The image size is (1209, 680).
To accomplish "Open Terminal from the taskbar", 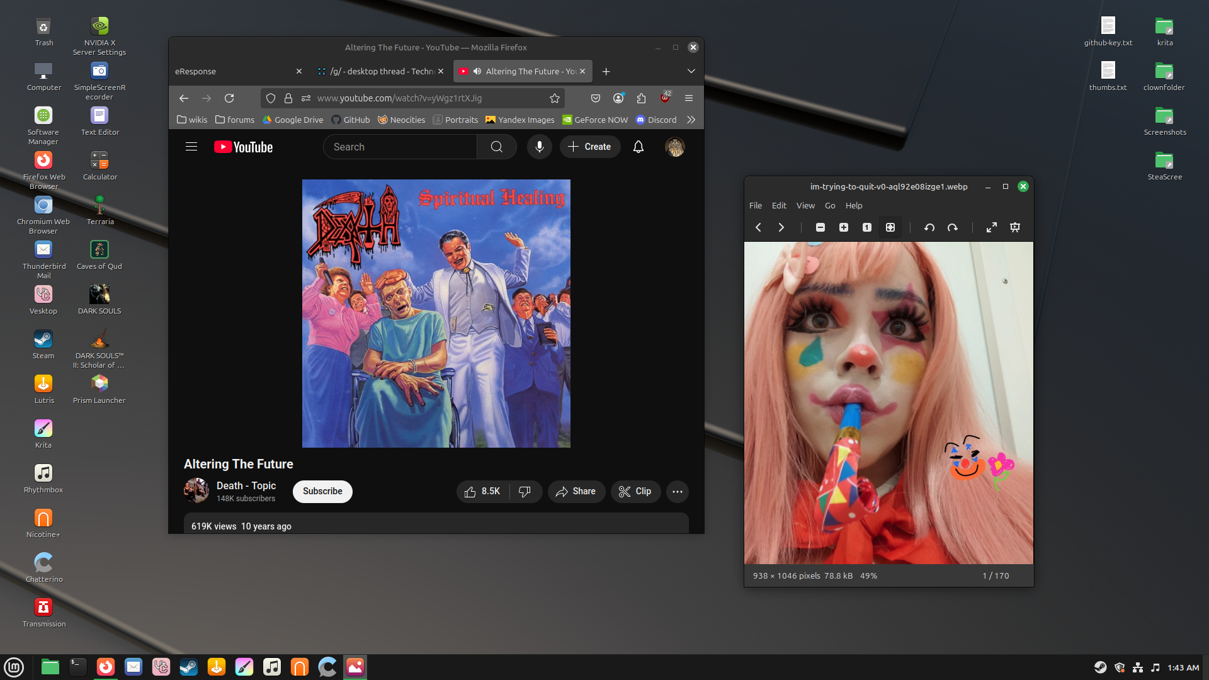I will coord(78,667).
